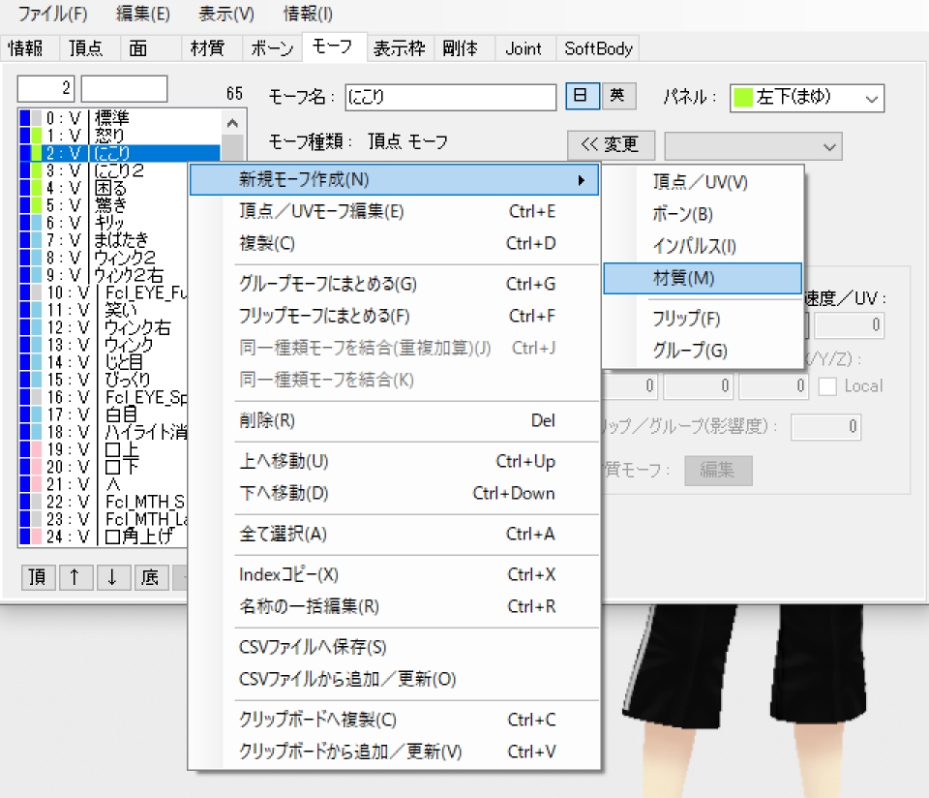Click the index field showing 2
This screenshot has width=929, height=798.
pyautogui.click(x=45, y=89)
